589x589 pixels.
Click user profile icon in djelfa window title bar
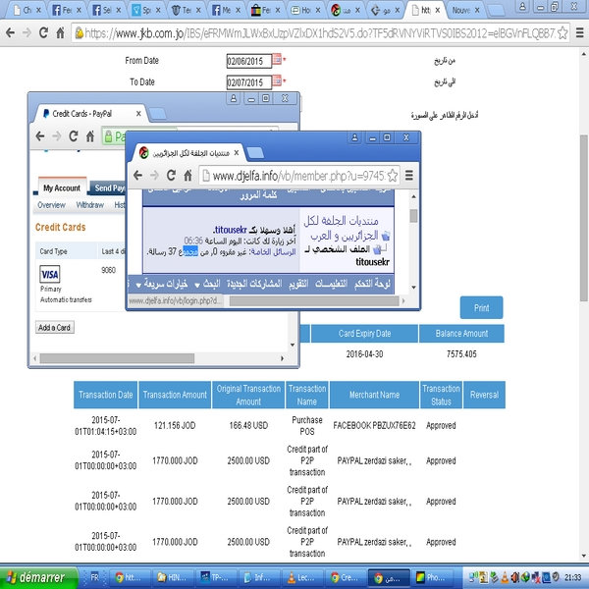point(354,137)
